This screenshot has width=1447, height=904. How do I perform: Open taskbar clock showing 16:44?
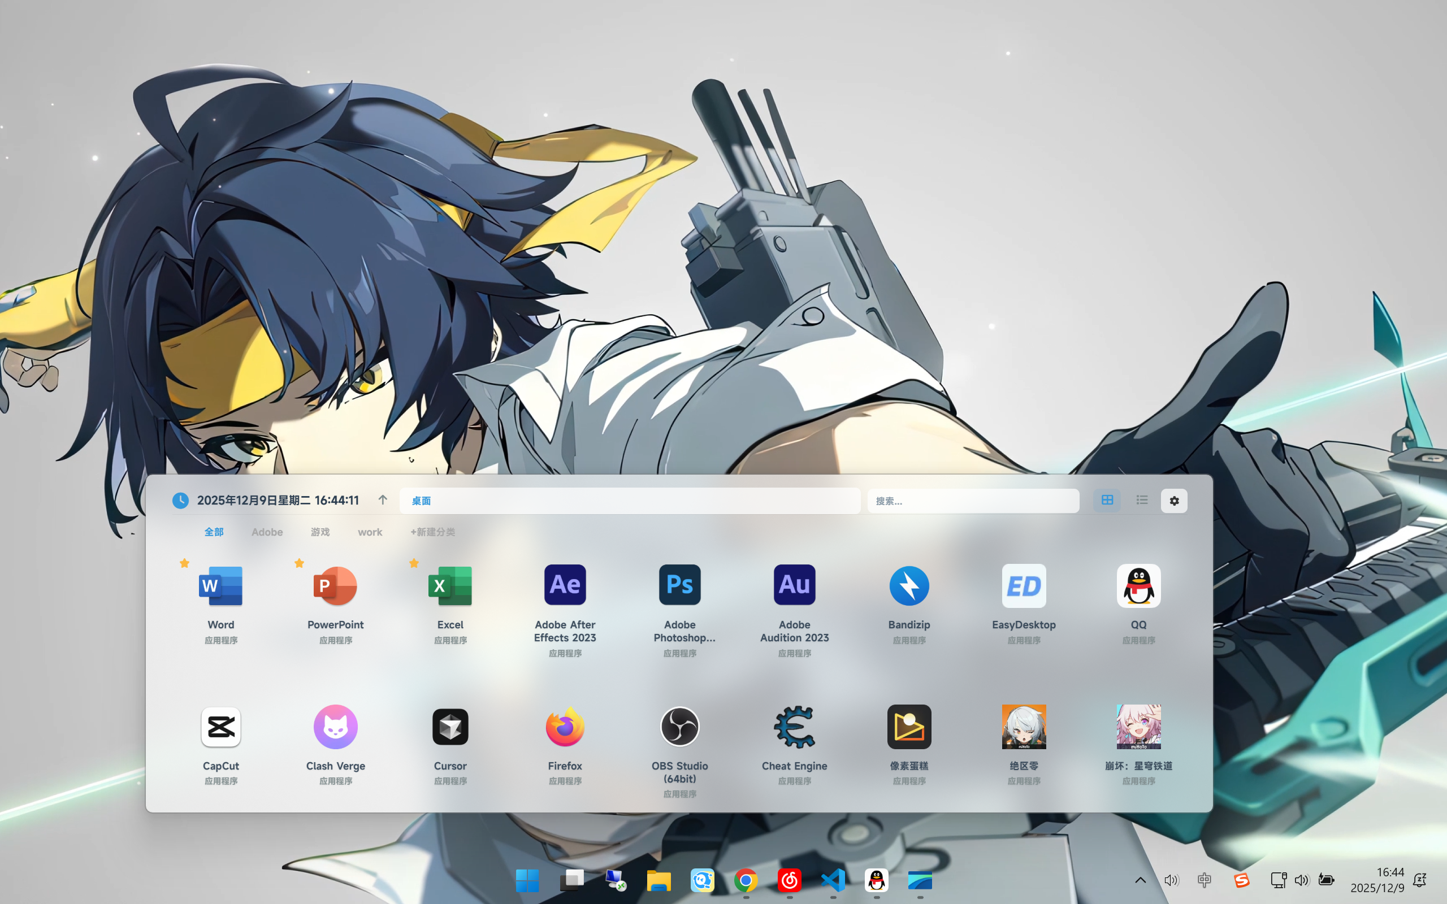1377,880
